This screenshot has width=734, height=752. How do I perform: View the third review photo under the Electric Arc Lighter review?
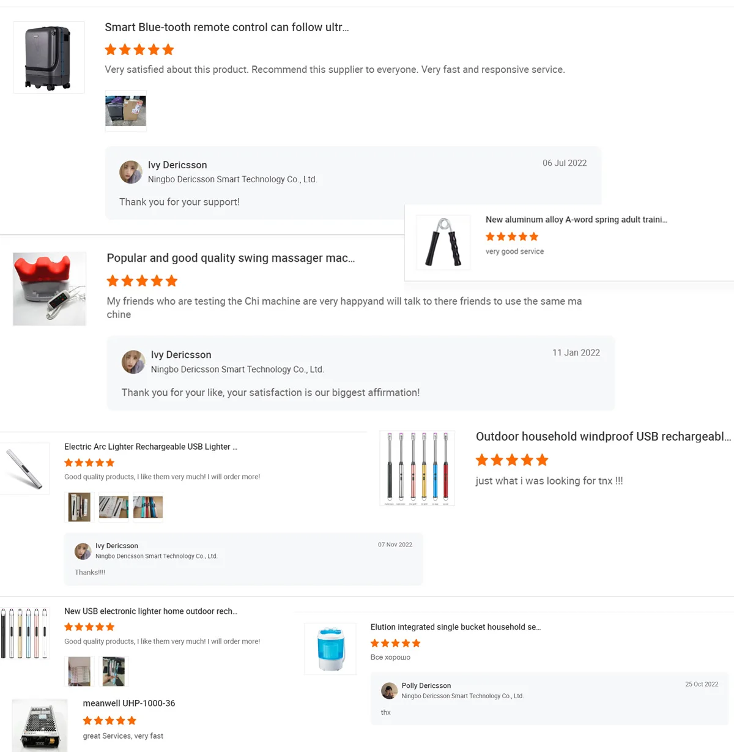point(148,507)
